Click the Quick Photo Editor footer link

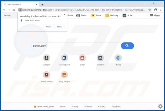[x=44, y=107]
